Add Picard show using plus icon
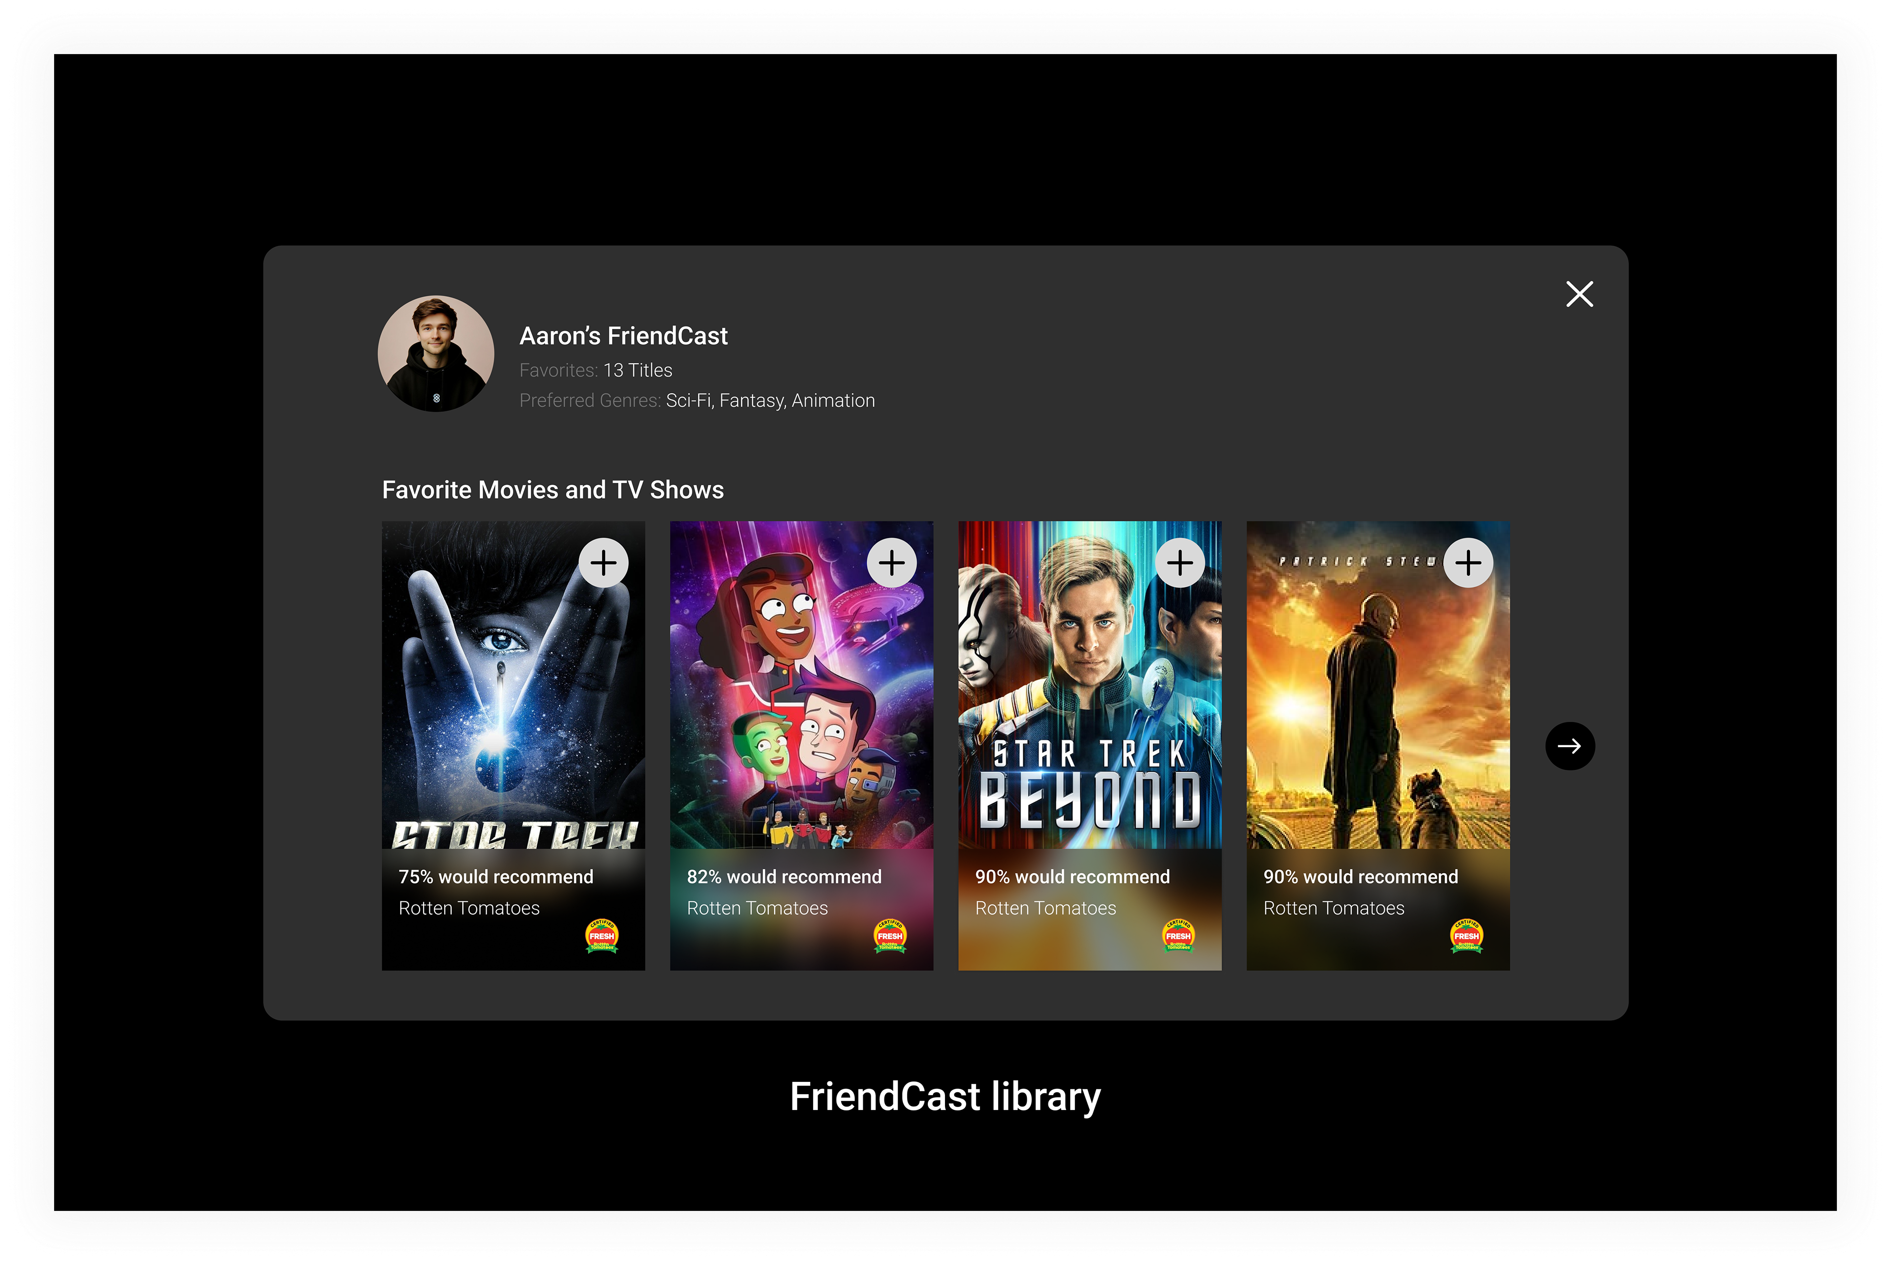Image resolution: width=1891 pixels, height=1265 pixels. [x=1467, y=562]
